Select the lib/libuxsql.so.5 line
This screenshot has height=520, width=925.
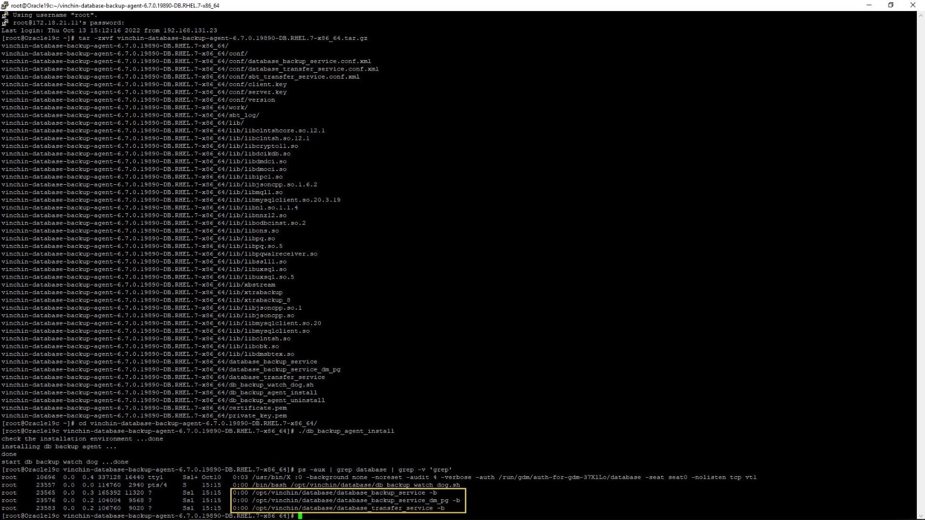point(147,277)
